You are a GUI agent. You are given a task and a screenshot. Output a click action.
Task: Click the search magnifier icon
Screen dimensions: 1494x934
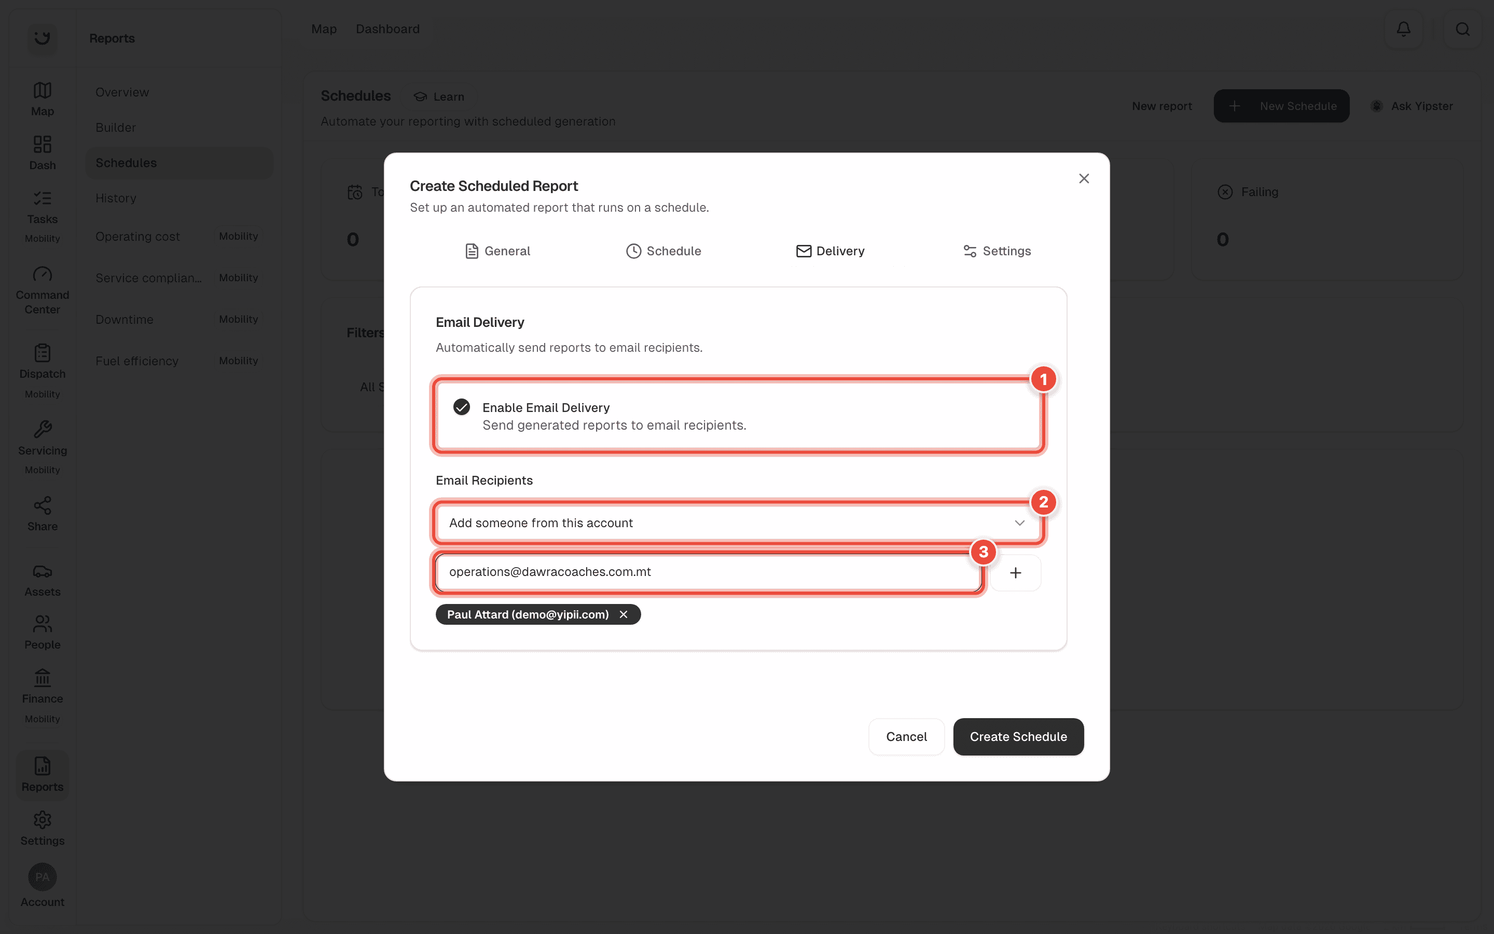pyautogui.click(x=1462, y=29)
